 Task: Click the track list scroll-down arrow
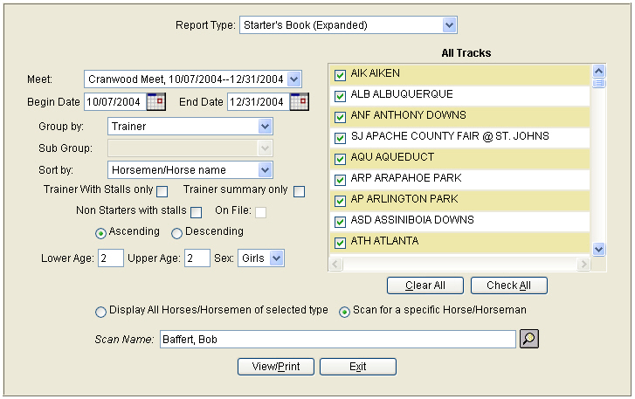point(598,249)
